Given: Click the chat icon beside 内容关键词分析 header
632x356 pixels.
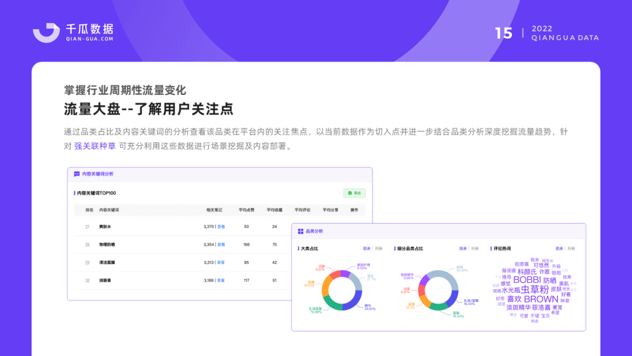Looking at the screenshot, I should pos(76,173).
